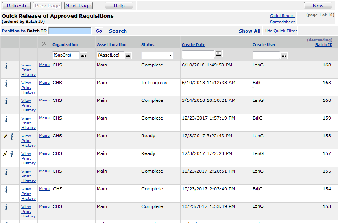Focus the Position to Batch ID field
This screenshot has width=338, height=223.
click(70, 31)
